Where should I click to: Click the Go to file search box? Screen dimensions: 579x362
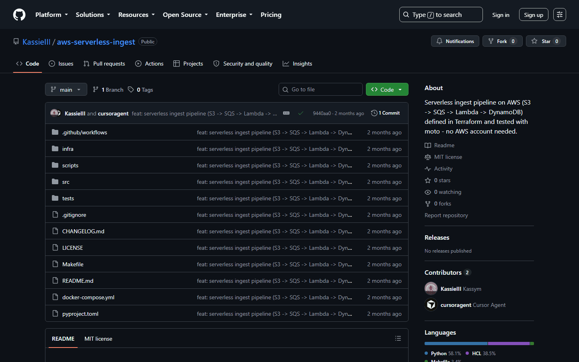pyautogui.click(x=320, y=89)
